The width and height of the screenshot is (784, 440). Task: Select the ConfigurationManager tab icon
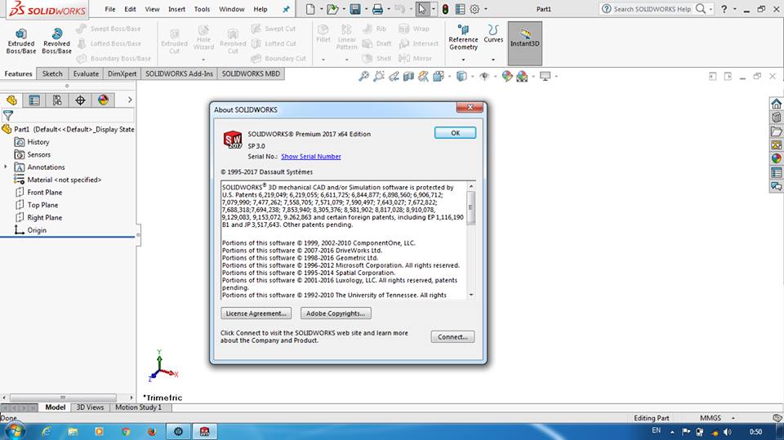pyautogui.click(x=57, y=100)
